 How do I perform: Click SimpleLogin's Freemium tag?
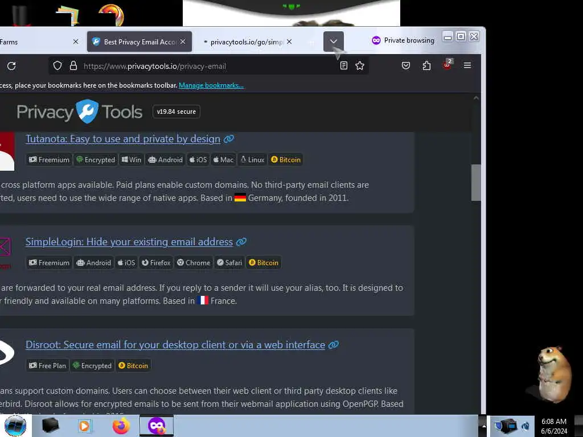(x=49, y=263)
